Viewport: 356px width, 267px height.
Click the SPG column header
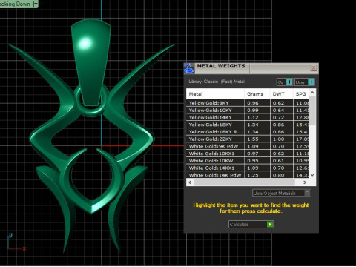300,94
